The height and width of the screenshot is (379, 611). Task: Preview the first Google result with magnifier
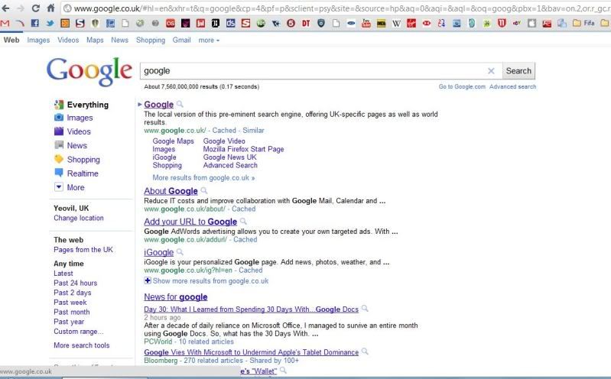[180, 104]
